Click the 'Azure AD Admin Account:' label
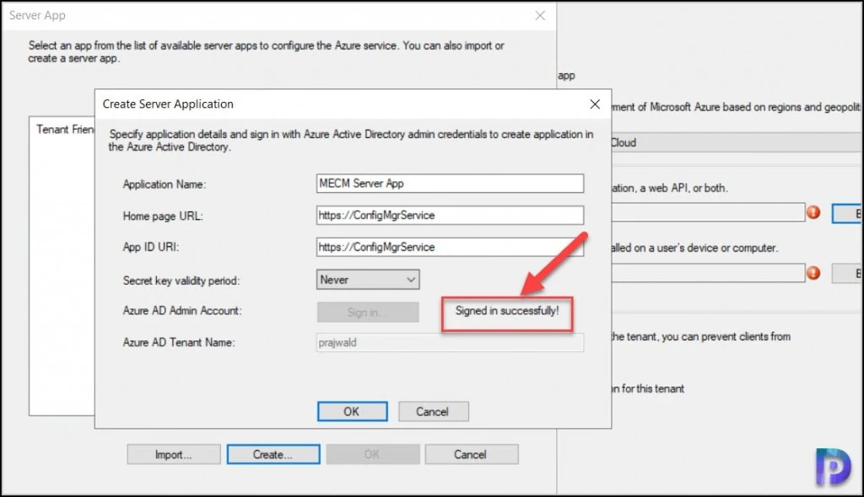This screenshot has width=864, height=497. 182,311
